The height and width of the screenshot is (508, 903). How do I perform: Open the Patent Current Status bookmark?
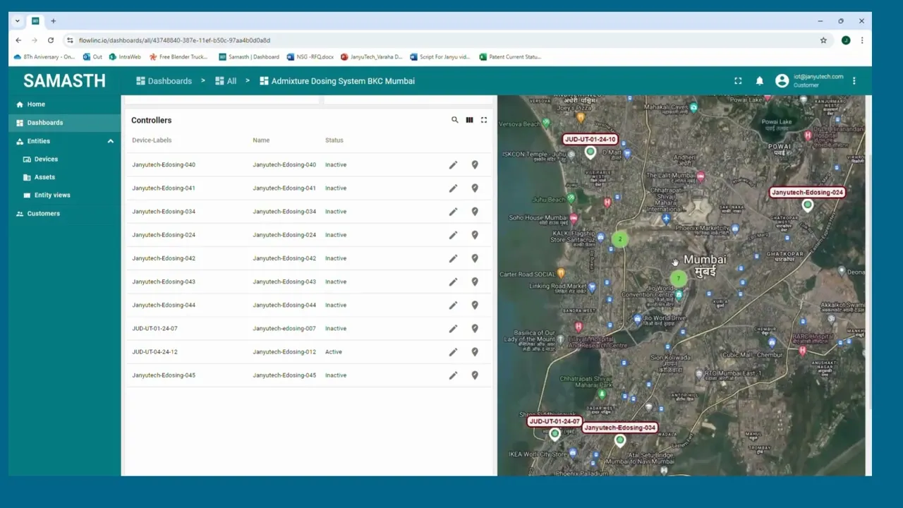510,57
